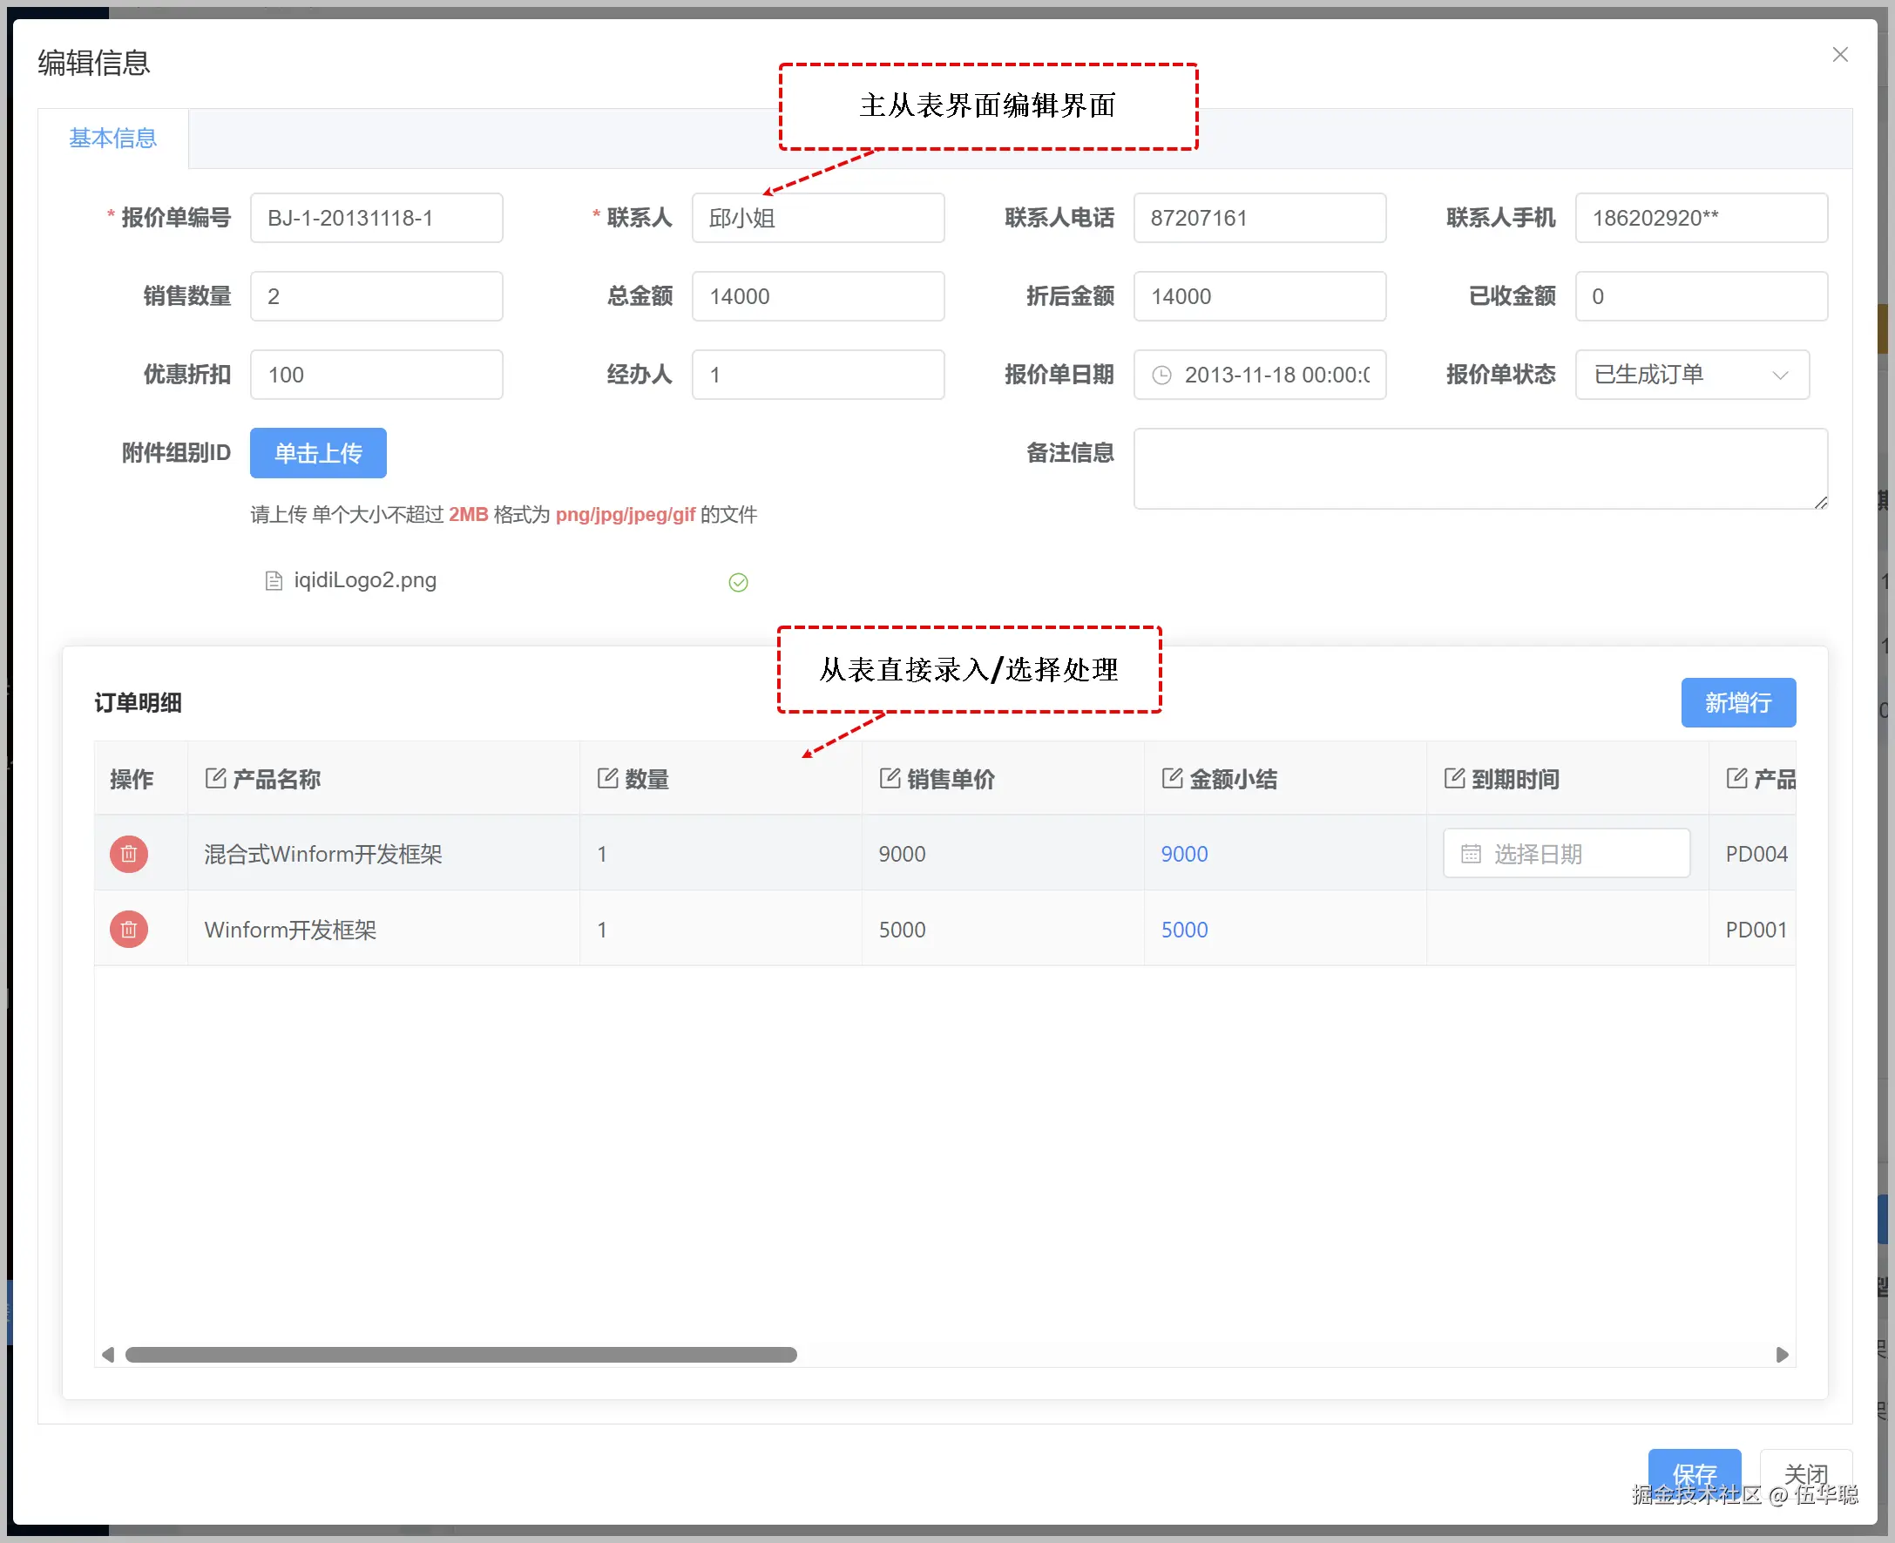This screenshot has height=1543, width=1895.
Task: Expand the 报价单状态 dropdown
Action: [1691, 376]
